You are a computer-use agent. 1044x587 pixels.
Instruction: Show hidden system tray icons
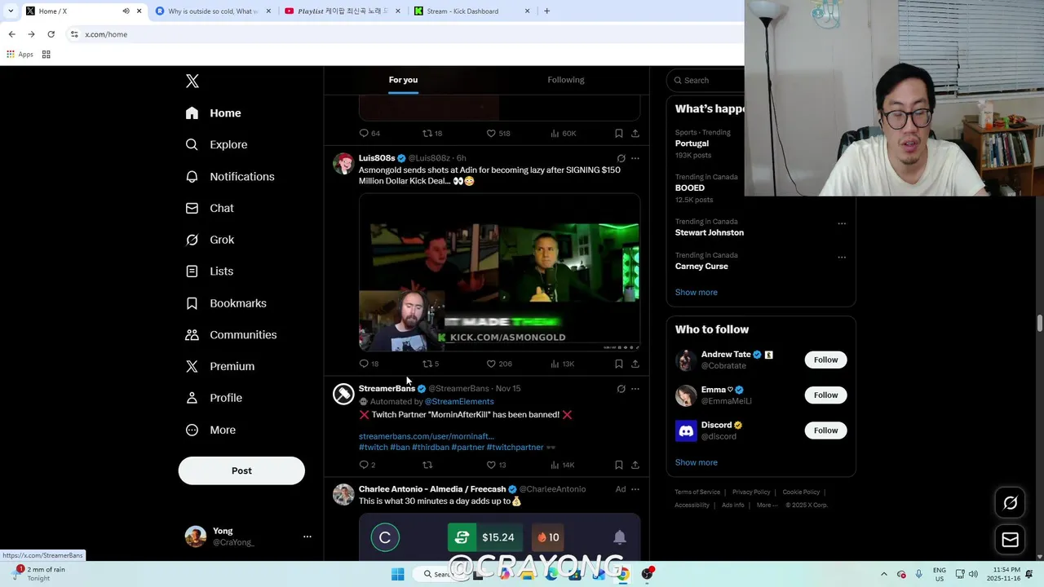click(884, 574)
